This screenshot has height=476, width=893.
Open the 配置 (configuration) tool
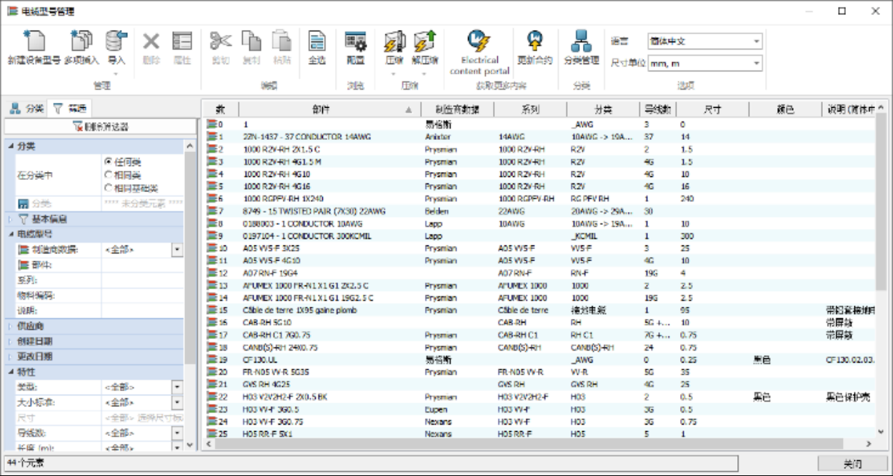pos(355,43)
